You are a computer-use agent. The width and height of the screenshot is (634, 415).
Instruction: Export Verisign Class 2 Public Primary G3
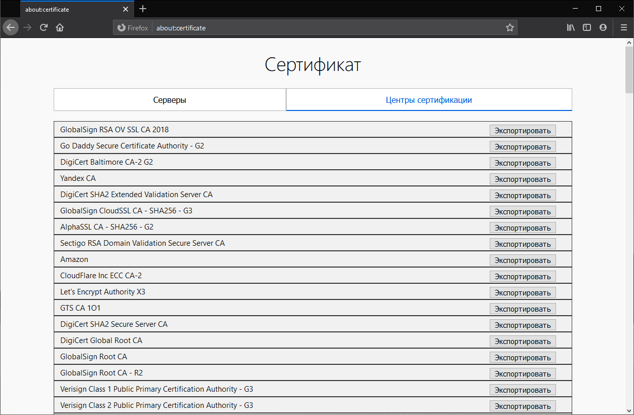523,406
